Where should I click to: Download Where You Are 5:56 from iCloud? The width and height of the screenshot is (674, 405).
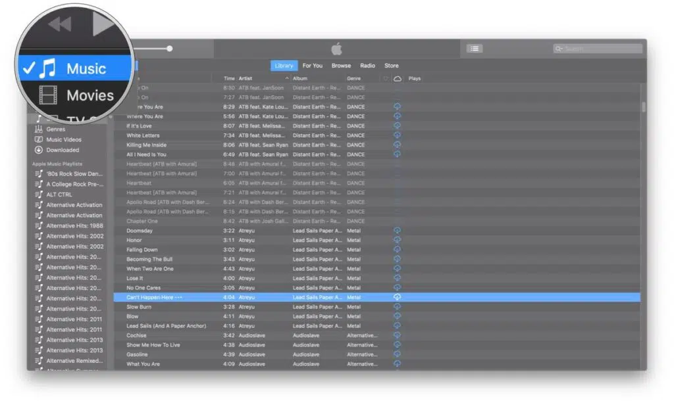pos(397,116)
